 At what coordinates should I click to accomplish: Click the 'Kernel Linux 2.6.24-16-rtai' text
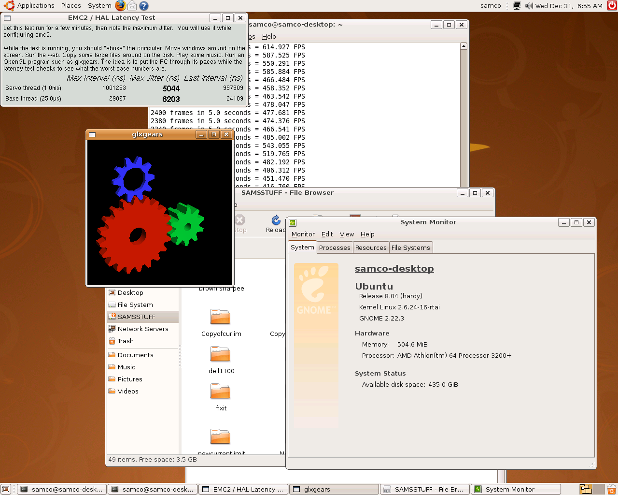(399, 307)
